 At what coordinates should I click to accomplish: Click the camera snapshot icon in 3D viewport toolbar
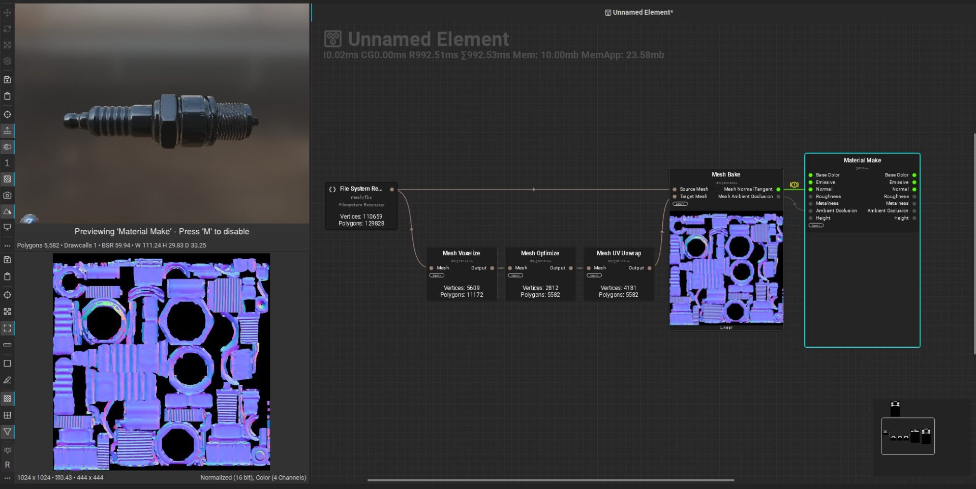coord(7,195)
